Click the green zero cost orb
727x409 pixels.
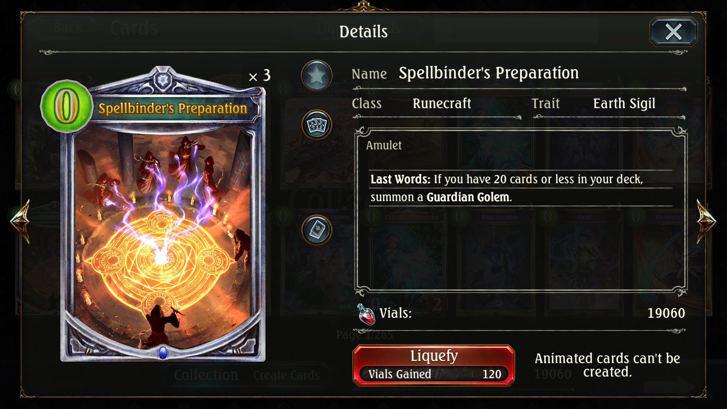point(67,106)
